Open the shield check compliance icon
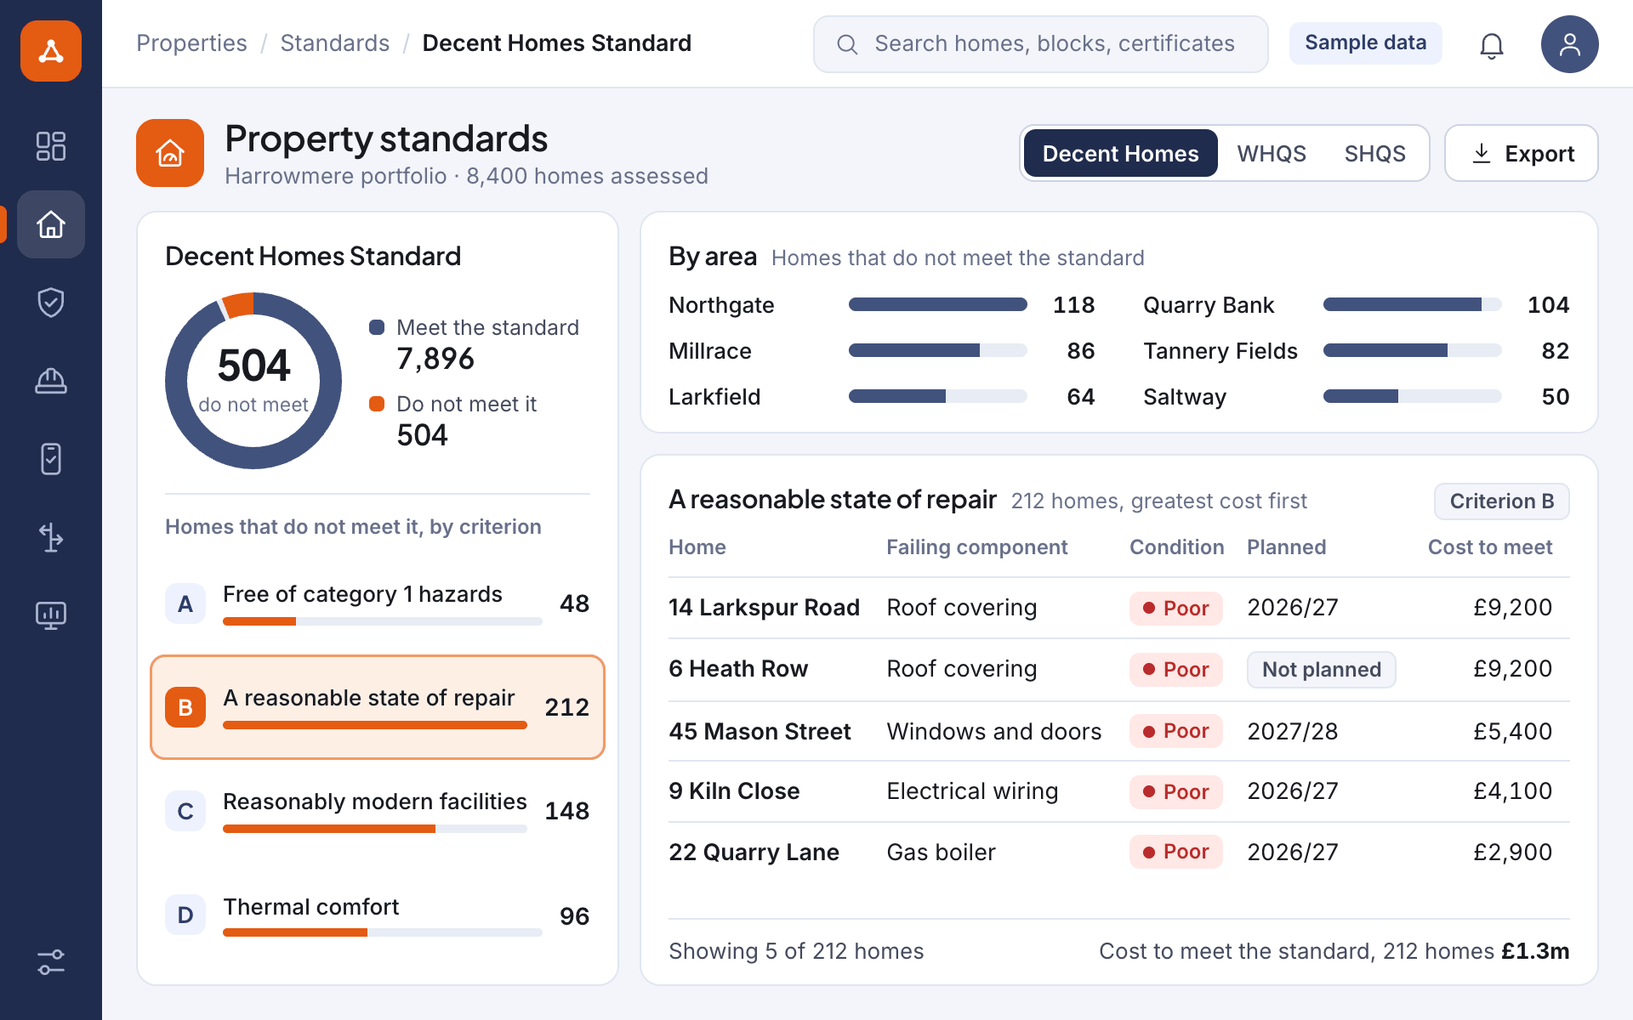The width and height of the screenshot is (1633, 1020). click(x=51, y=303)
